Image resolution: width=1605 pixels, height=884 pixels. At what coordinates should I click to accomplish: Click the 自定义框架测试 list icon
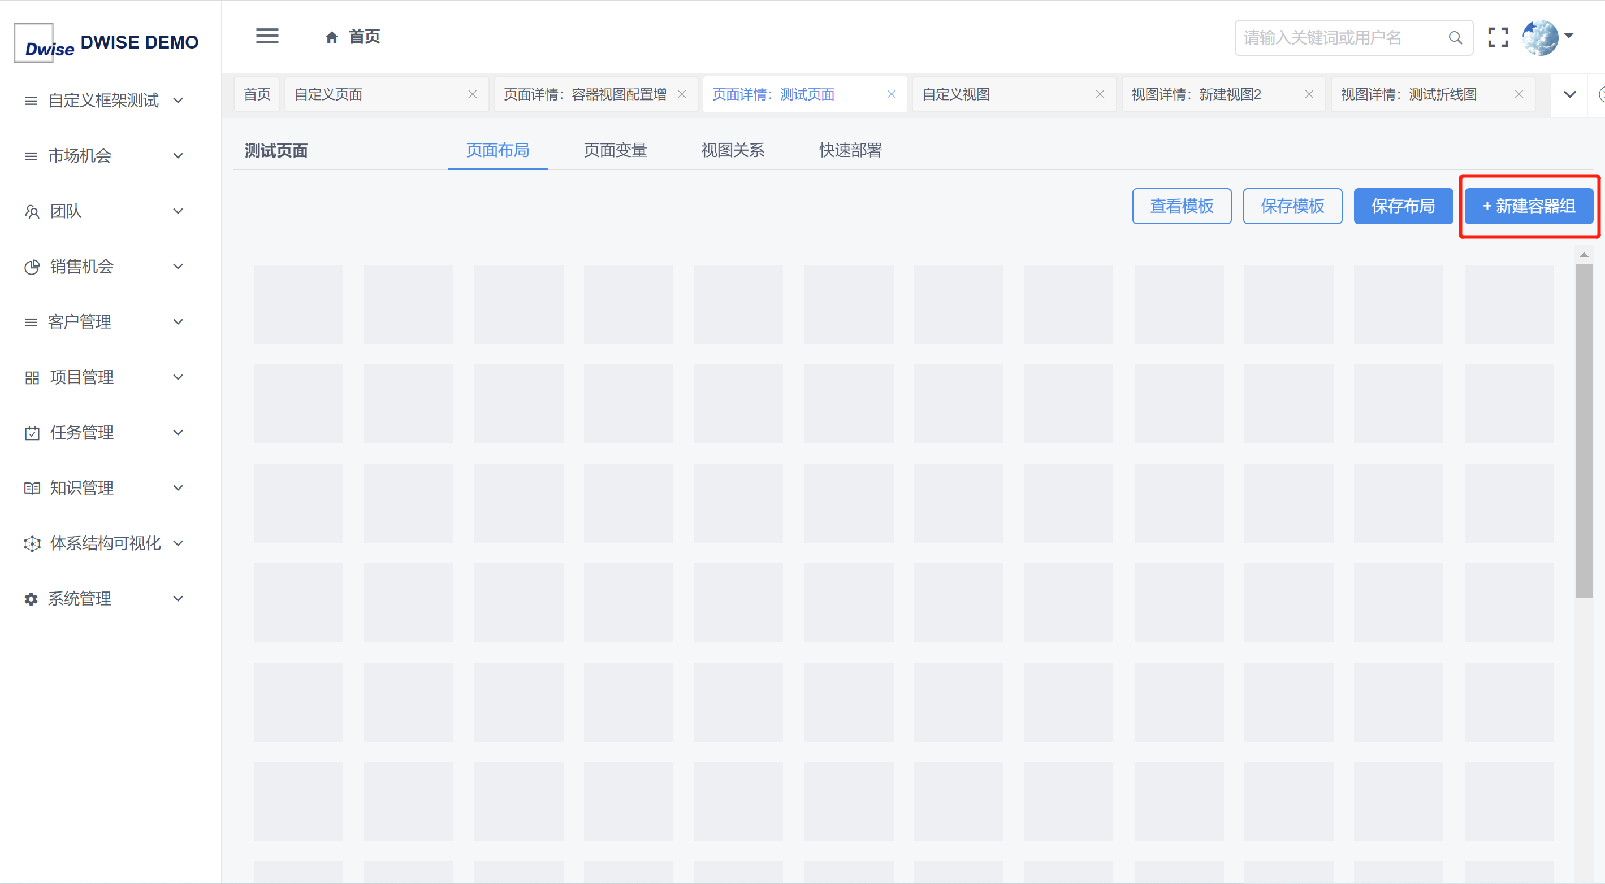[x=31, y=101]
